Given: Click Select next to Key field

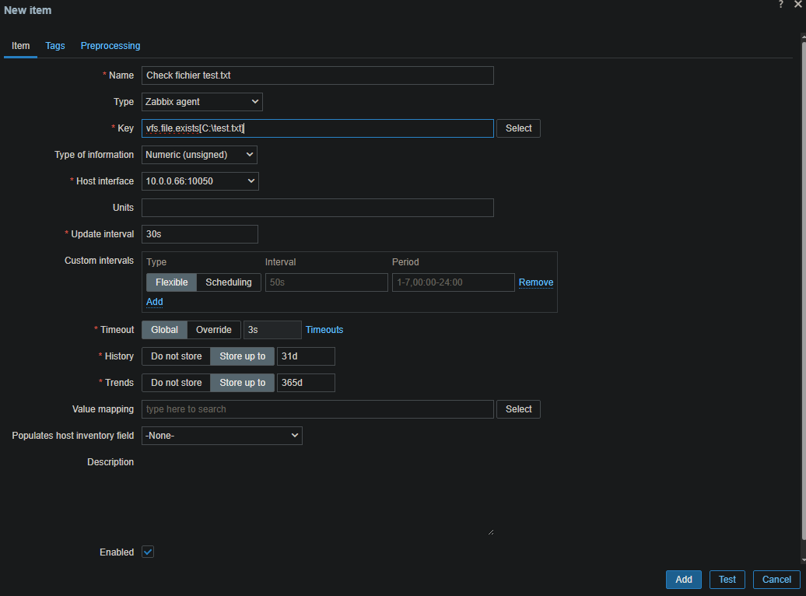Looking at the screenshot, I should point(518,128).
